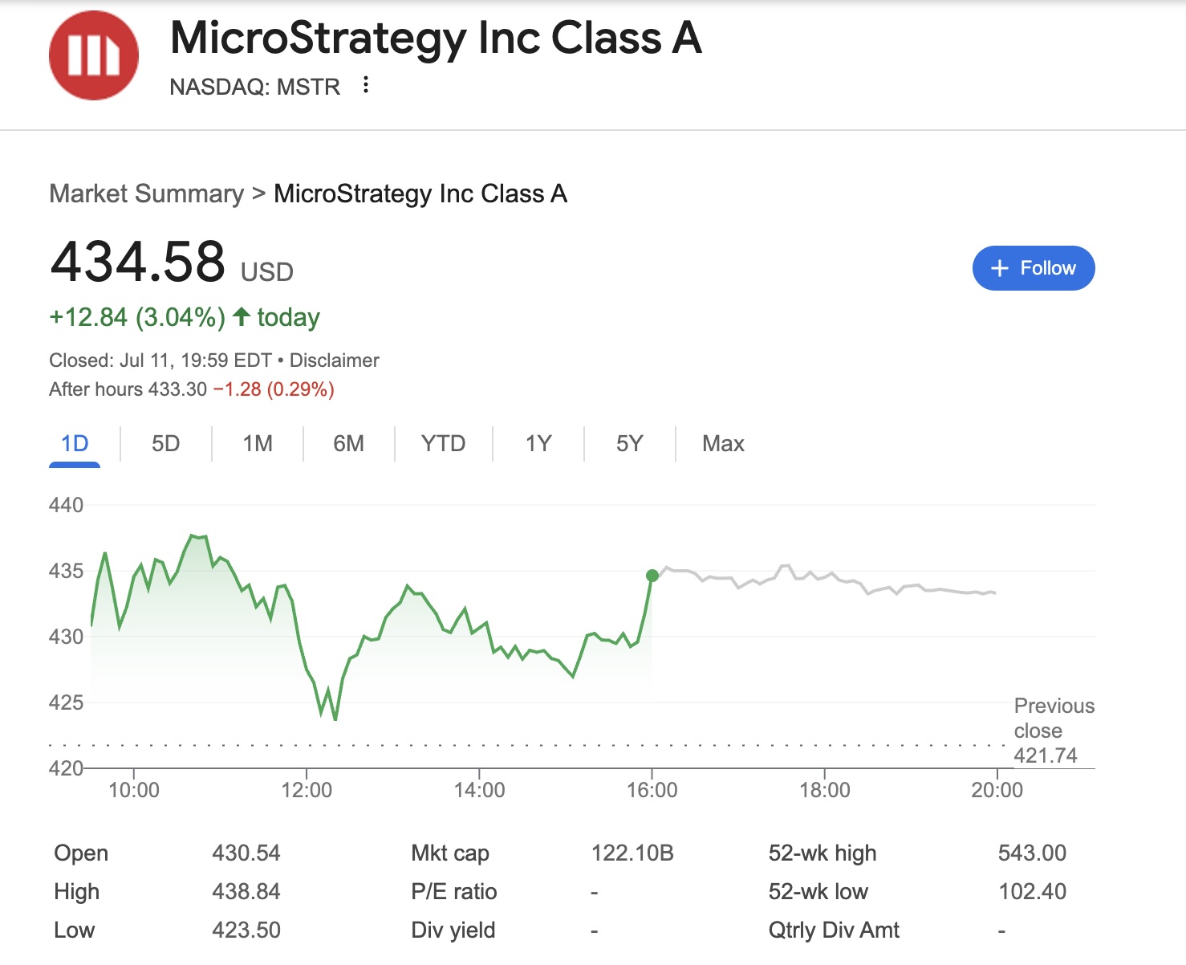This screenshot has width=1186, height=965.
Task: Show the Max chart range
Action: (723, 444)
